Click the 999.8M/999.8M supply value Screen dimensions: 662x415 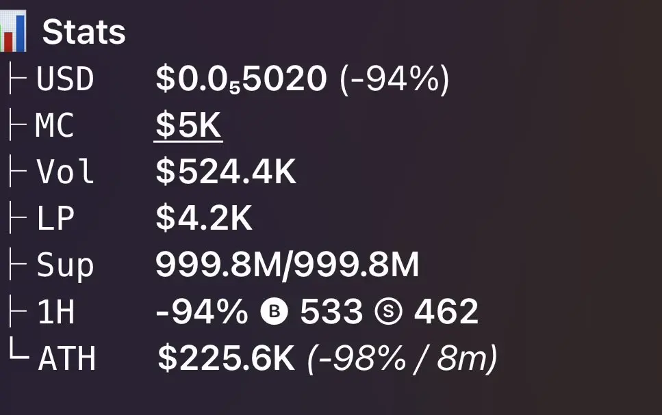coord(287,265)
